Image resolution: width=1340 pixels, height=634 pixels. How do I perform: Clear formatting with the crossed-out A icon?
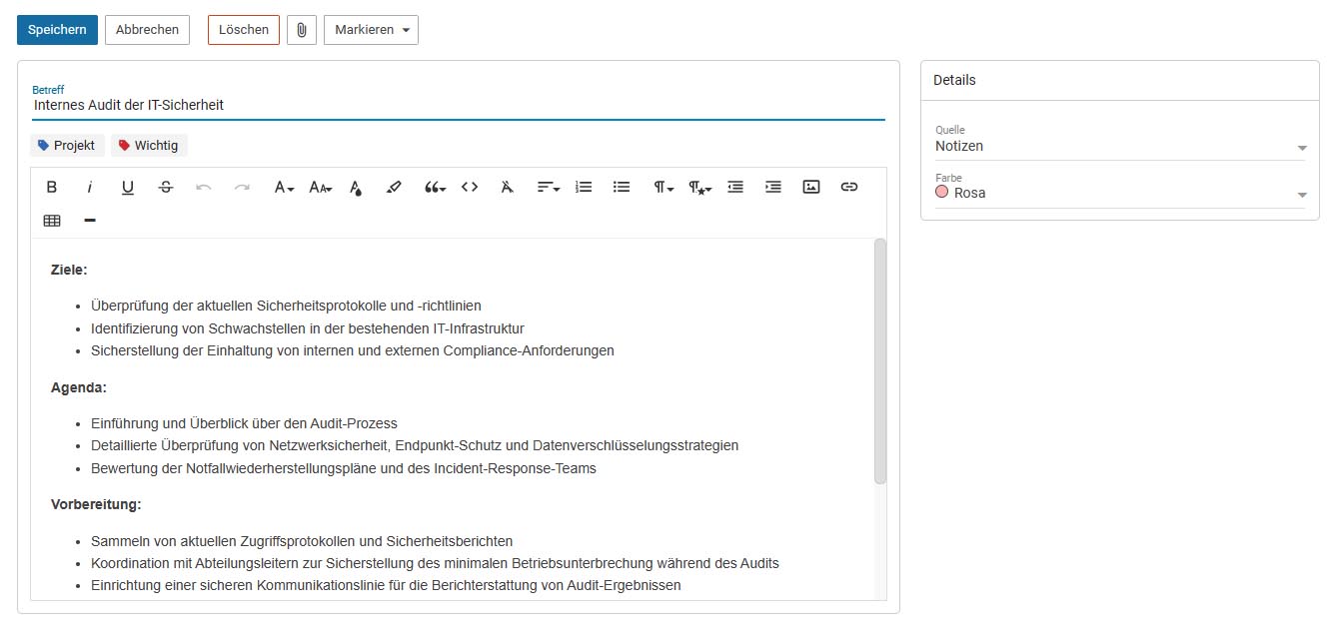coord(508,187)
